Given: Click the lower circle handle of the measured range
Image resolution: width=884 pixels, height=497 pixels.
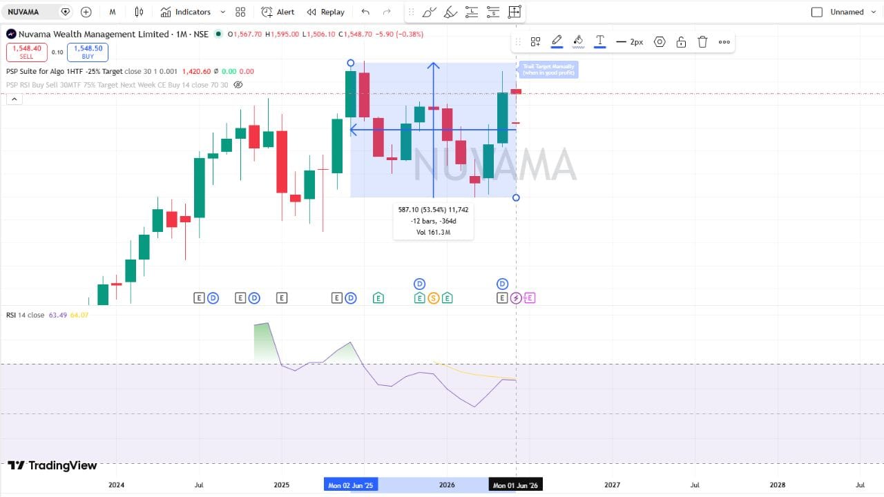Looking at the screenshot, I should [x=516, y=197].
